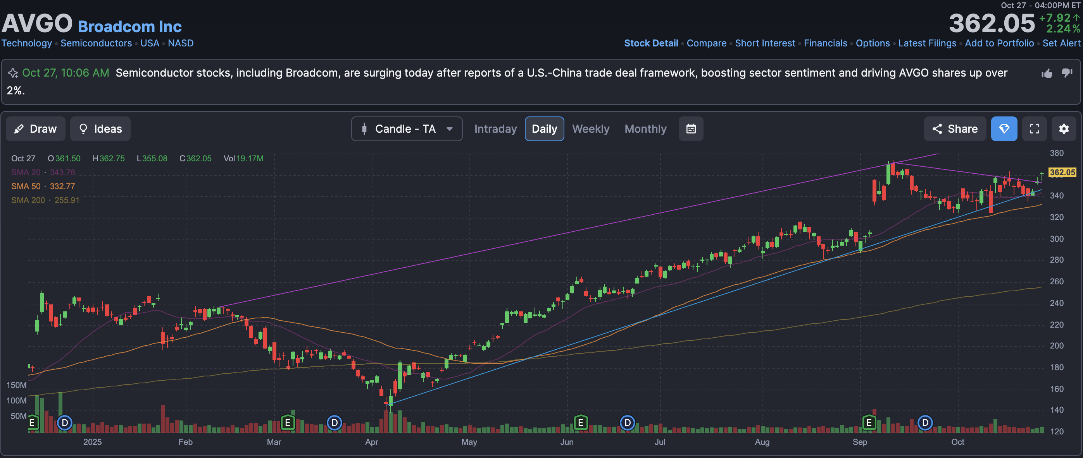Viewport: 1083px width, 458px height.
Task: Open the Draw tools
Action: pos(36,129)
